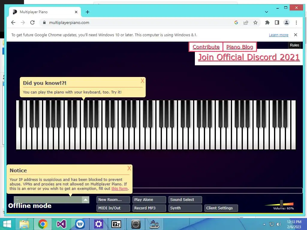The height and width of the screenshot is (230, 307).
Task: Open the Piano Blog link
Action: point(240,47)
